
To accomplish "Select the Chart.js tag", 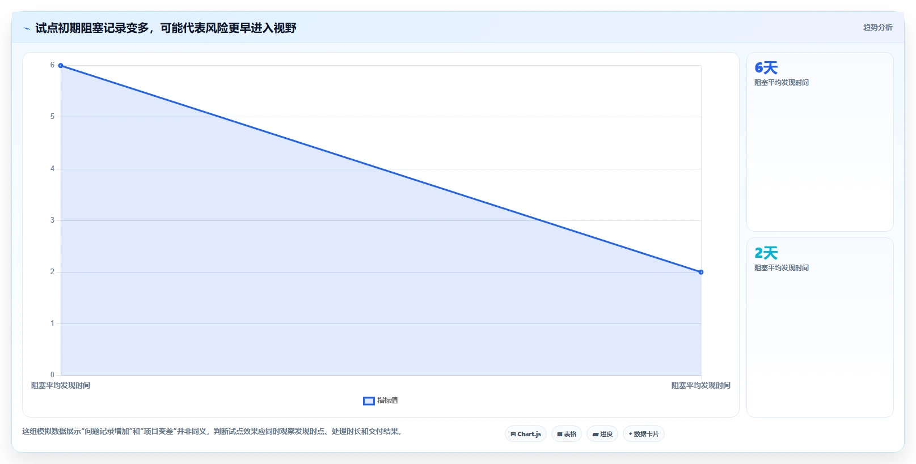I will pyautogui.click(x=526, y=434).
